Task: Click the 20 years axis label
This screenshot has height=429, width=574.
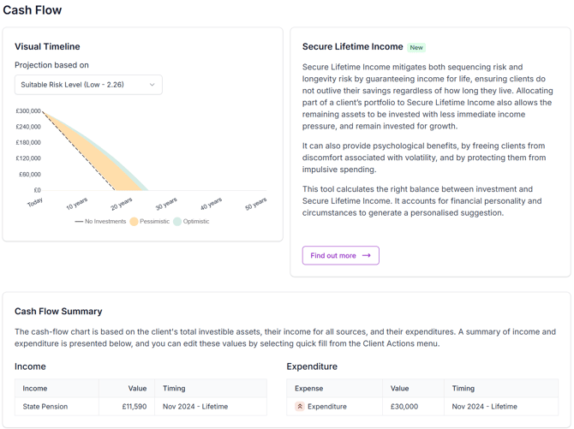Action: (x=121, y=204)
